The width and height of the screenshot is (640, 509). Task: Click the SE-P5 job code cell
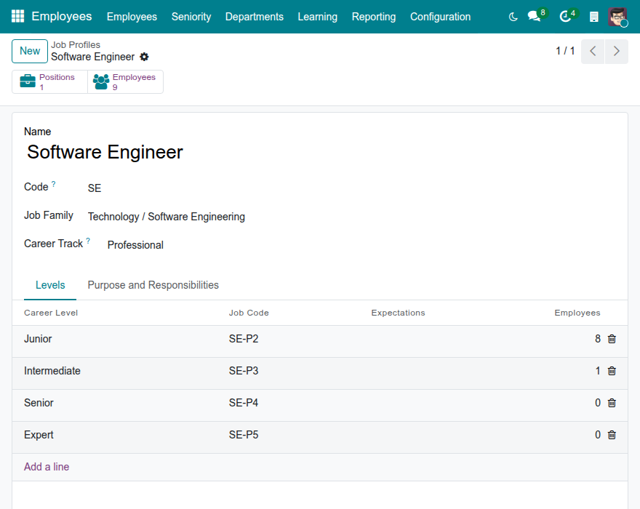pyautogui.click(x=244, y=435)
